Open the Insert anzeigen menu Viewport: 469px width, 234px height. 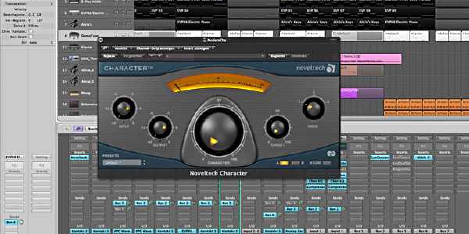pyautogui.click(x=199, y=48)
